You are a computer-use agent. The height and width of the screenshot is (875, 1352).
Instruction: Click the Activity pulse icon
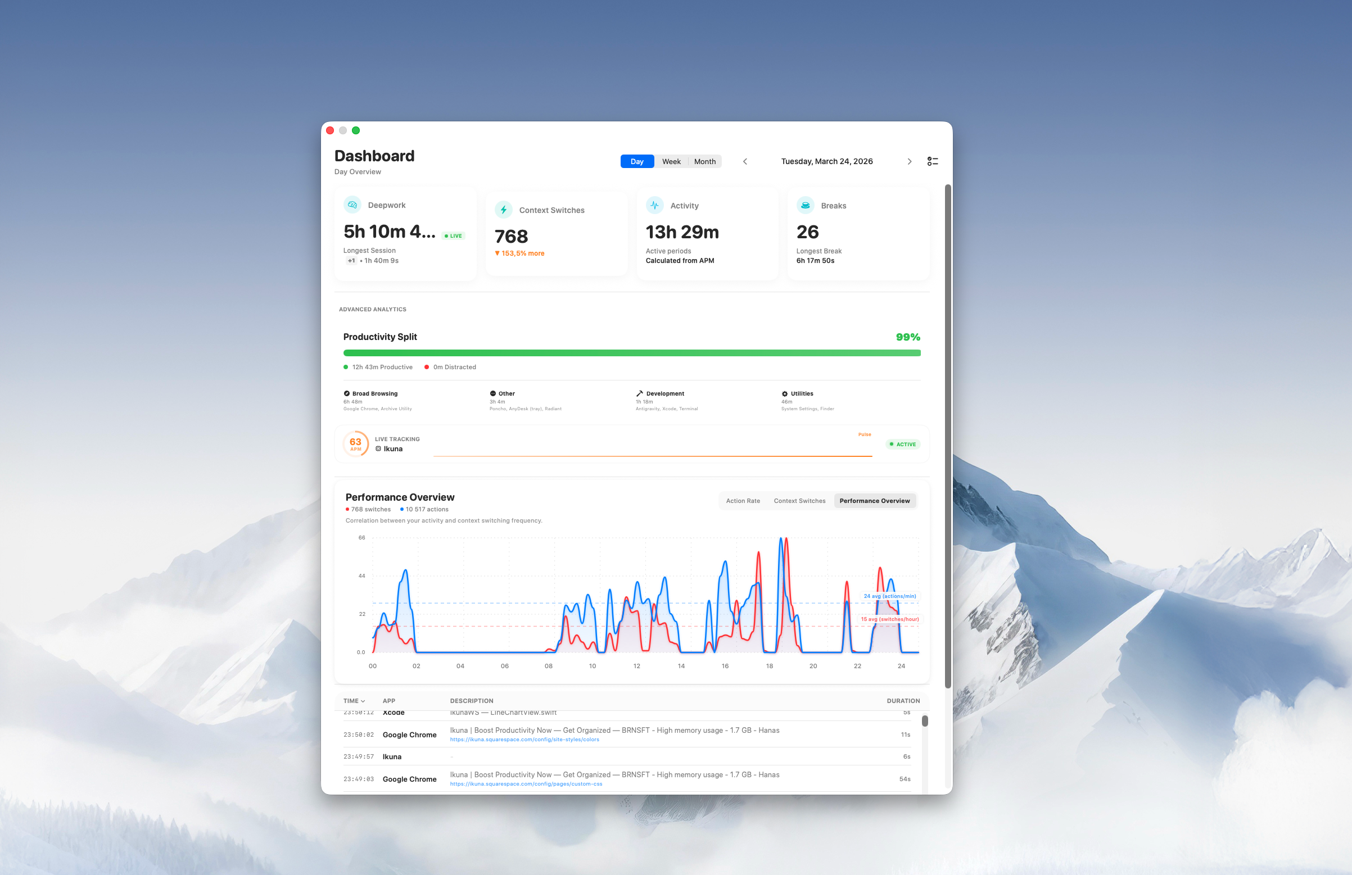654,205
